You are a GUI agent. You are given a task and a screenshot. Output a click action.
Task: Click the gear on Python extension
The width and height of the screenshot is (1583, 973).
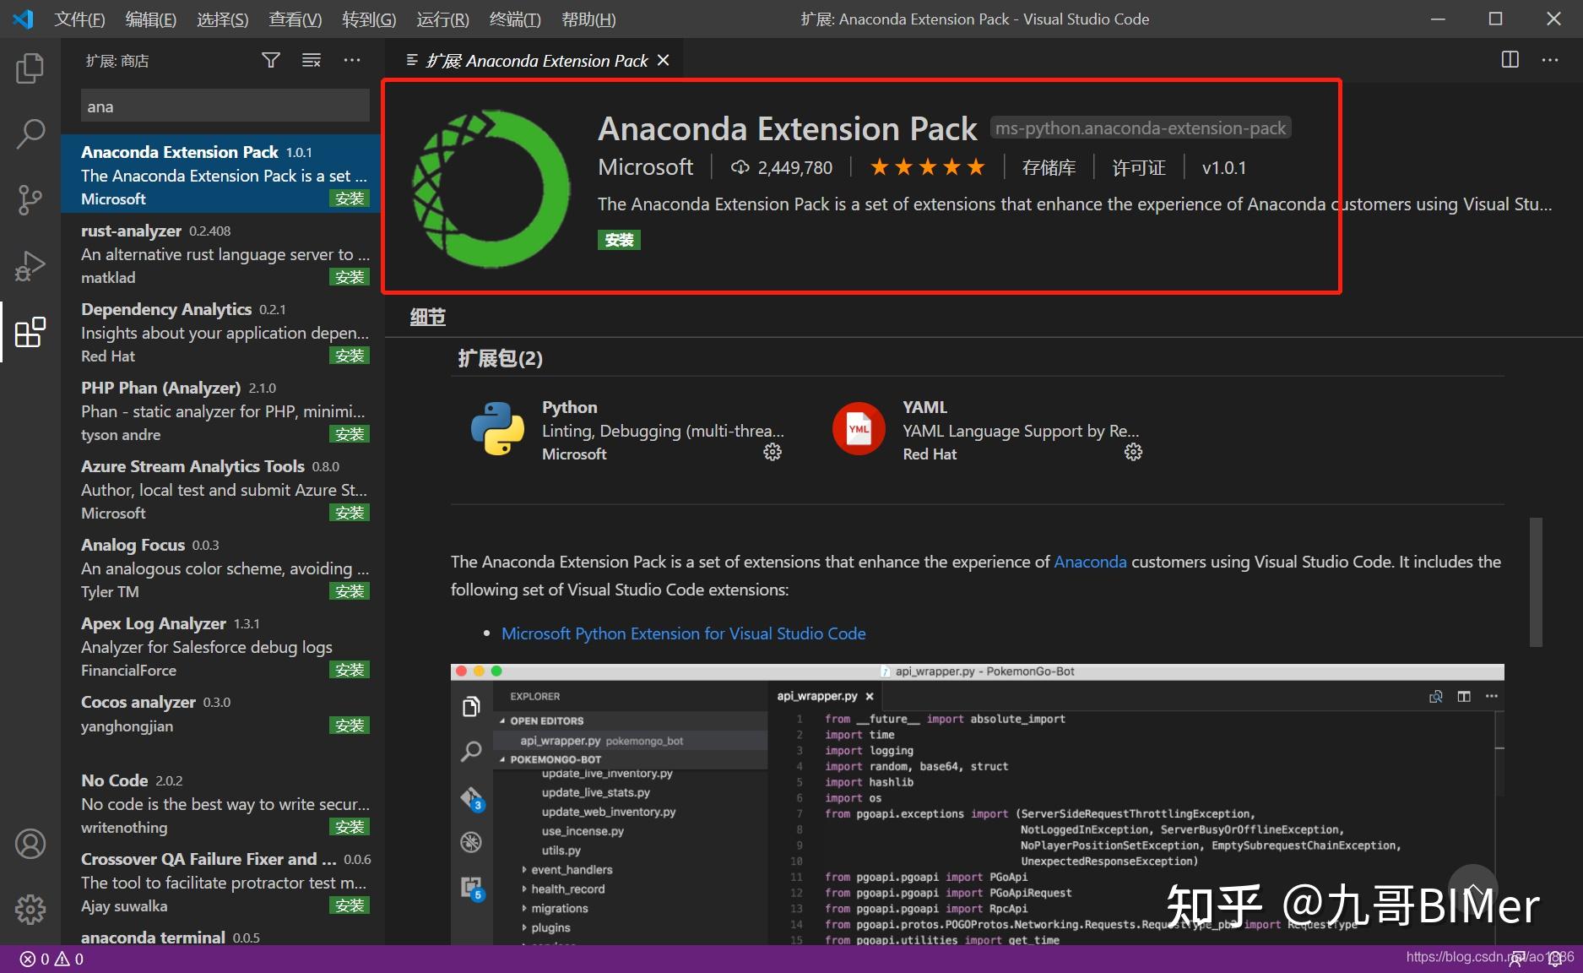772,453
